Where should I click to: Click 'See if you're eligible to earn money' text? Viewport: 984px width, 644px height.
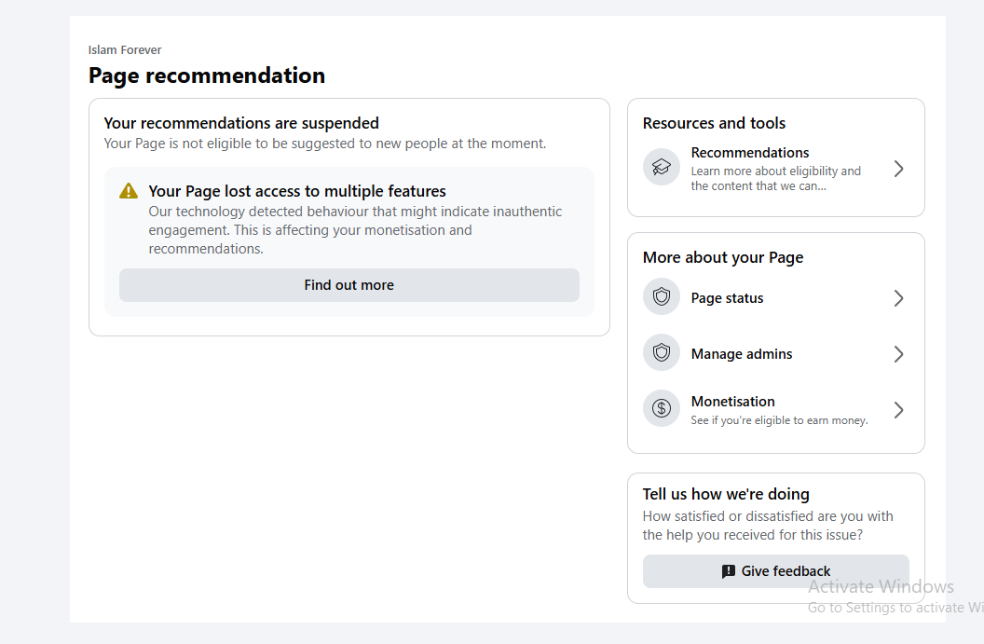pos(779,420)
